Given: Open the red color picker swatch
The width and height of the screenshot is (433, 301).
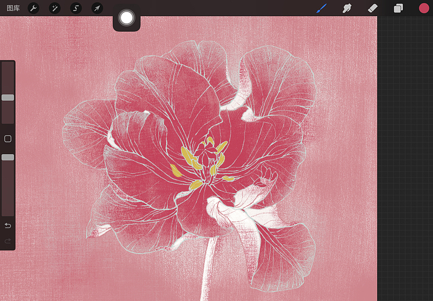Looking at the screenshot, I should [424, 8].
